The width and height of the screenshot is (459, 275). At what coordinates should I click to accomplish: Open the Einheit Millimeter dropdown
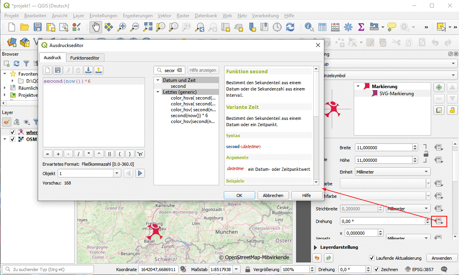coord(392,172)
